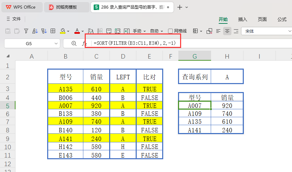Sort descending with the toolbar icon
Image resolution: width=292 pixels, height=172 pixels.
point(44,31)
